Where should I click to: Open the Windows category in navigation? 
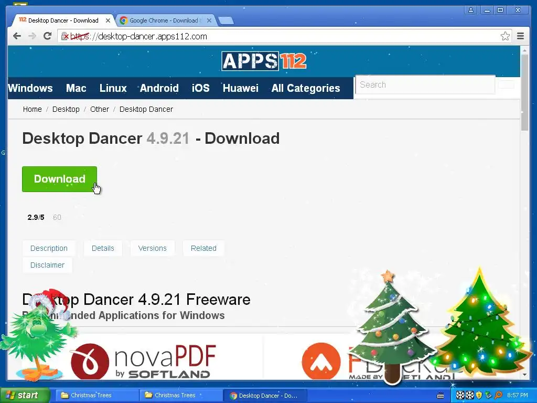tap(30, 88)
